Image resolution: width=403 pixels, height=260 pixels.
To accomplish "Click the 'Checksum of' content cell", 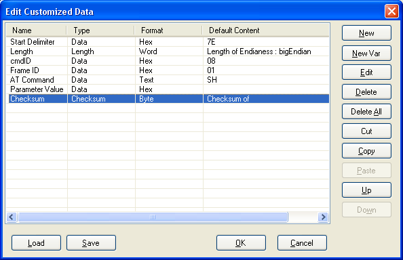I will coord(266,99).
